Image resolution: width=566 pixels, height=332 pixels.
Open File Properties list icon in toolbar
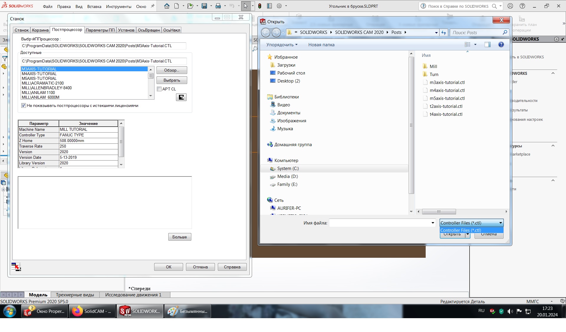(x=269, y=6)
